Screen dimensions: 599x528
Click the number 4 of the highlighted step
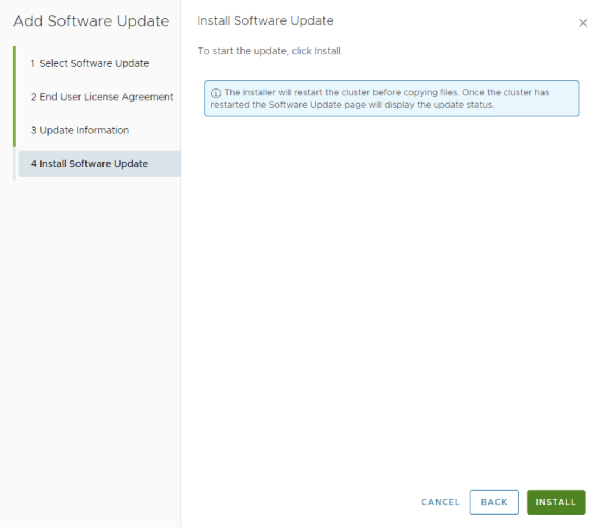click(33, 164)
